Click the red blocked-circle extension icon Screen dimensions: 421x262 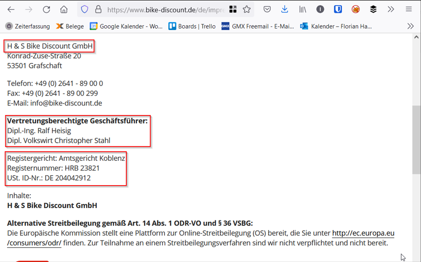pyautogui.click(x=356, y=10)
